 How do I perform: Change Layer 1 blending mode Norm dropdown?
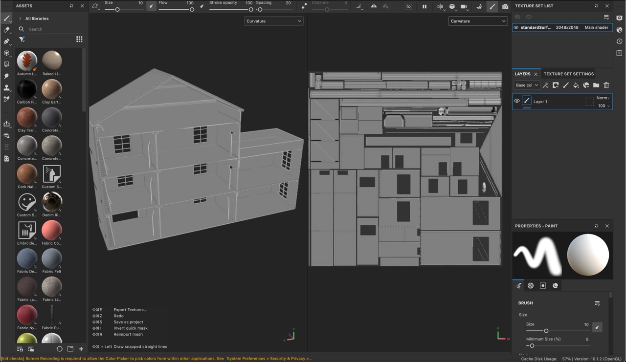pos(603,98)
